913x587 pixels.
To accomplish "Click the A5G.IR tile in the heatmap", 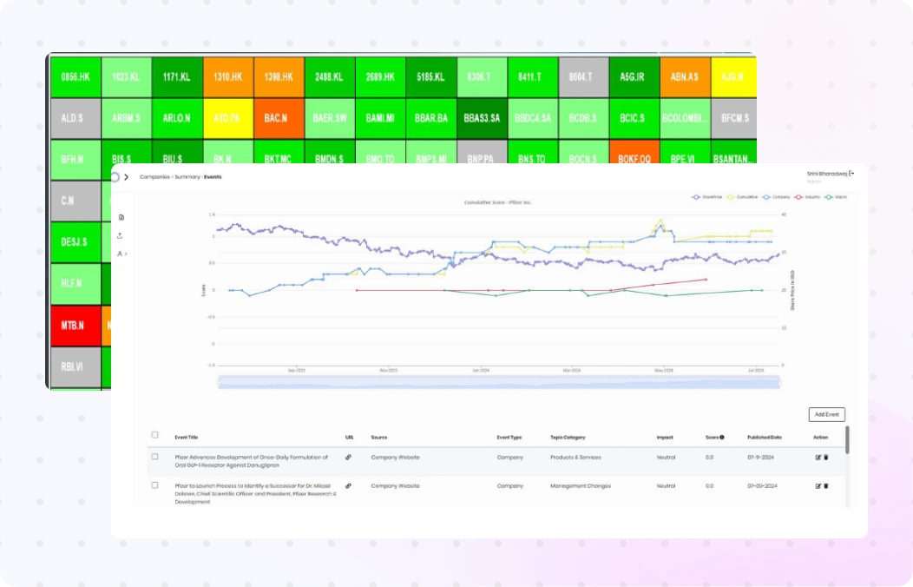I will coord(634,77).
